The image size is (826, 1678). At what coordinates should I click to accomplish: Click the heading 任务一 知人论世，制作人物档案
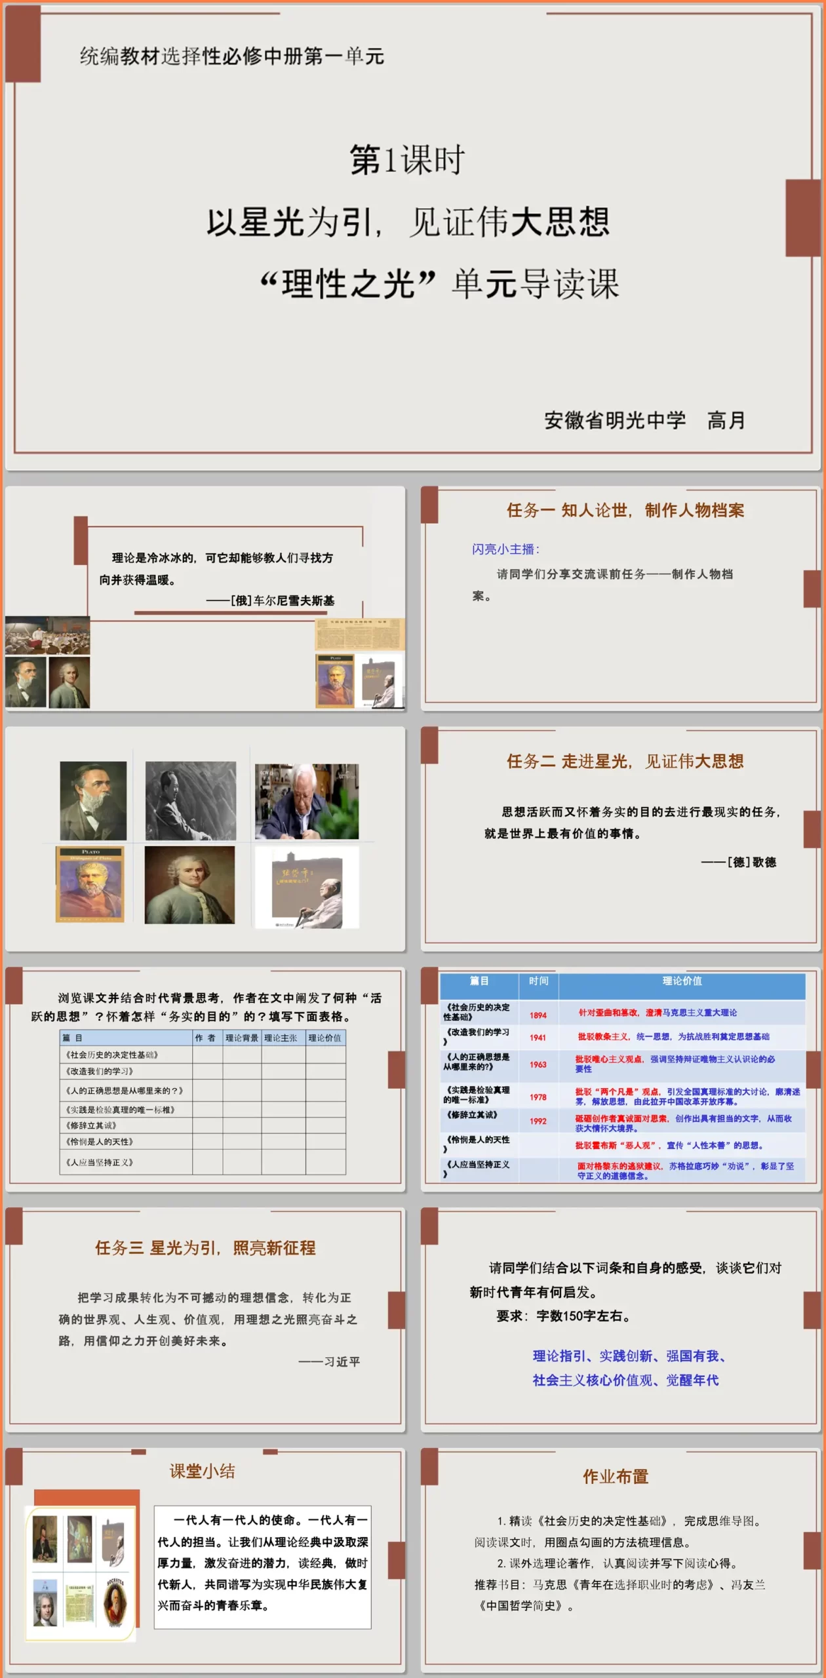pos(625,510)
